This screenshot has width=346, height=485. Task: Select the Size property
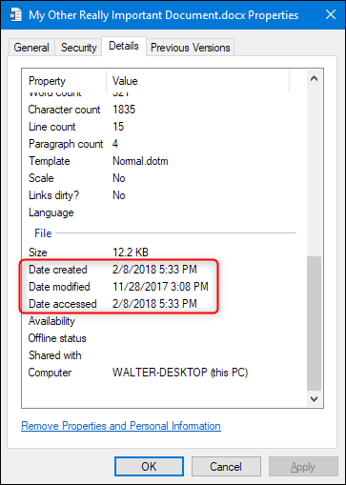click(x=38, y=253)
